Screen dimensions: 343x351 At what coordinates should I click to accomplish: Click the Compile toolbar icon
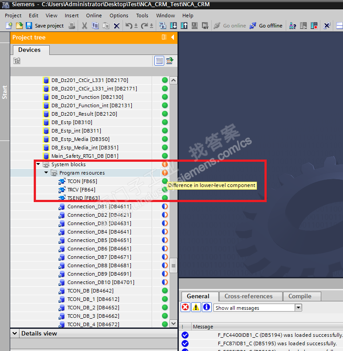pos(162,26)
